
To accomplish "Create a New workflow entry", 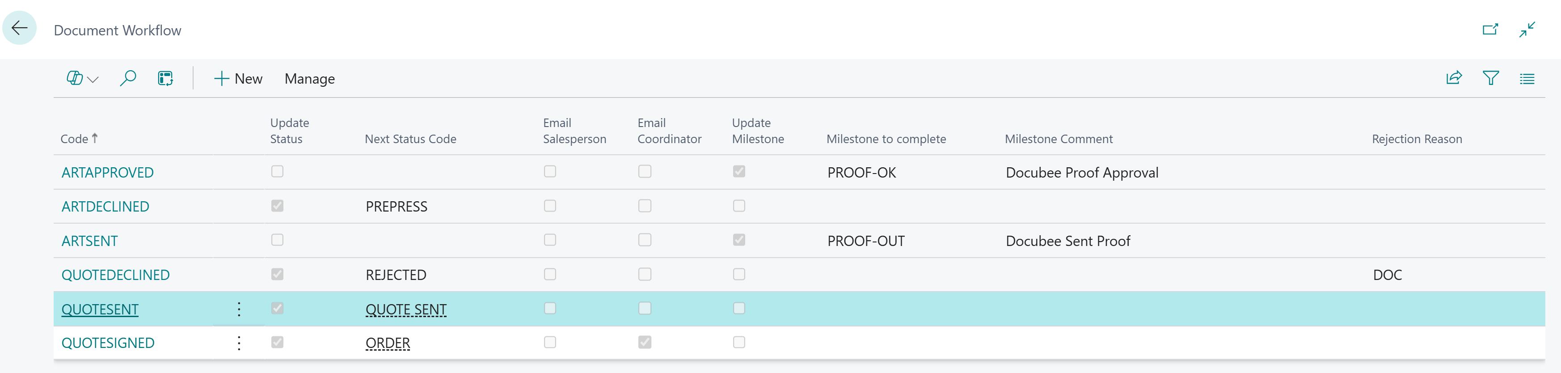I will (x=238, y=79).
